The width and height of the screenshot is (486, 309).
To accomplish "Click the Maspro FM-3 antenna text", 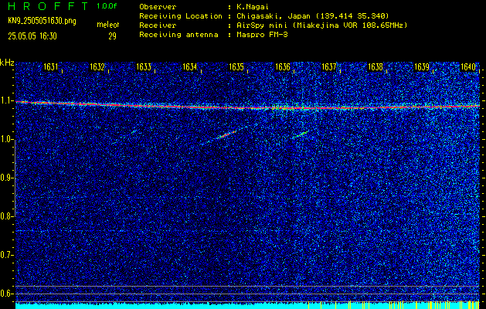I will [262, 35].
